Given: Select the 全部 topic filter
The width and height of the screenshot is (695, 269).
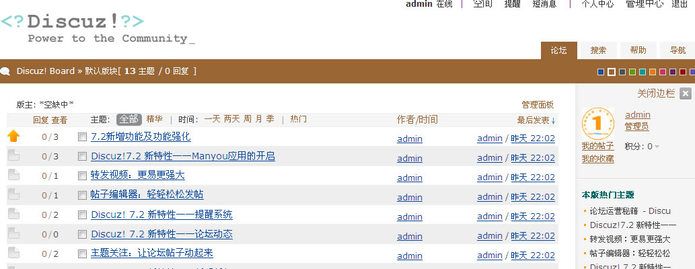Looking at the screenshot, I should tap(129, 119).
